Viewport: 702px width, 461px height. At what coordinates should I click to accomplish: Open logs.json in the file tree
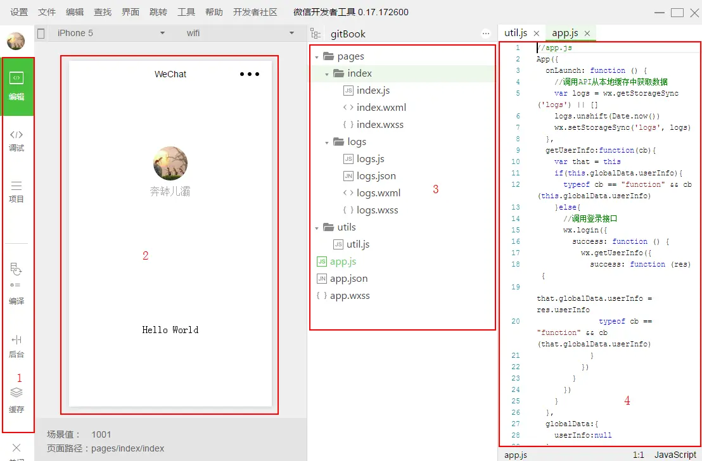(x=376, y=176)
